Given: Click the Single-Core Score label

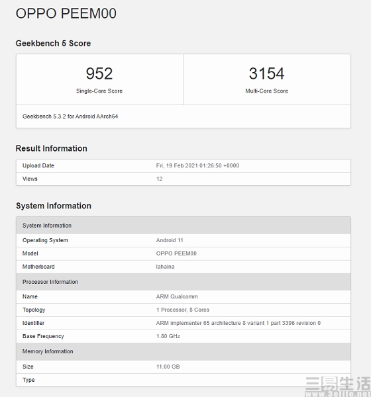Looking at the screenshot, I should coord(99,91).
